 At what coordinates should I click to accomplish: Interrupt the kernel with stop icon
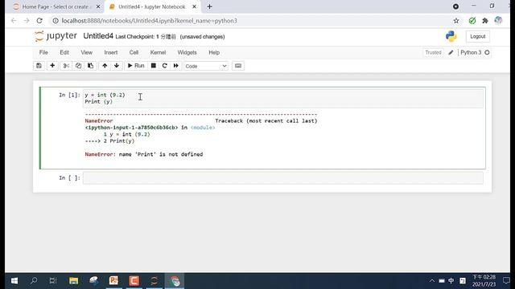tap(154, 66)
